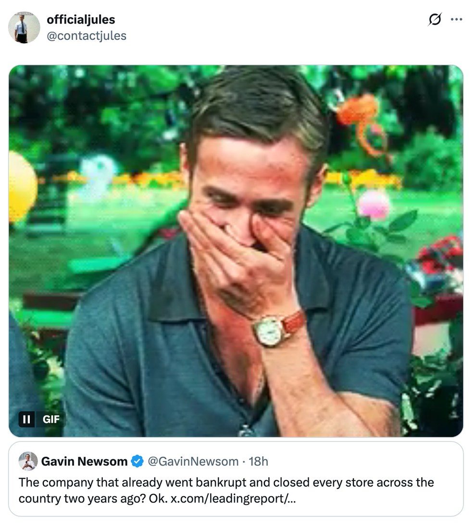The image size is (476, 528).
Task: Click the 18h timestamp
Action: (x=258, y=462)
